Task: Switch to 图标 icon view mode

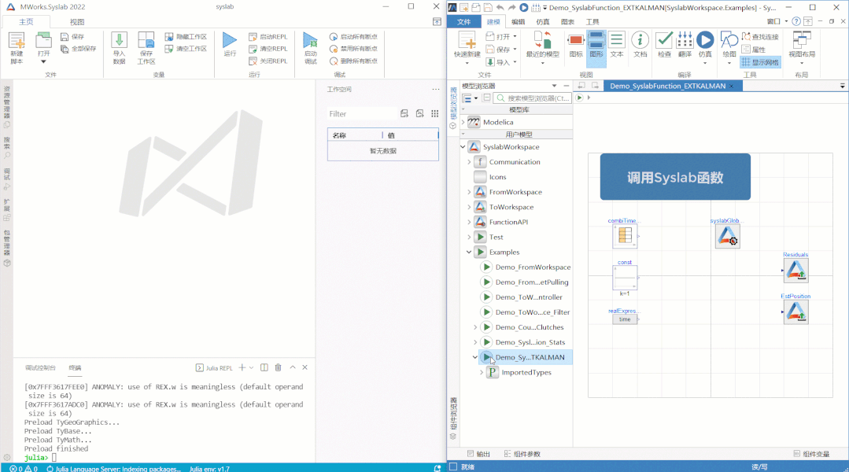Action: (x=576, y=44)
